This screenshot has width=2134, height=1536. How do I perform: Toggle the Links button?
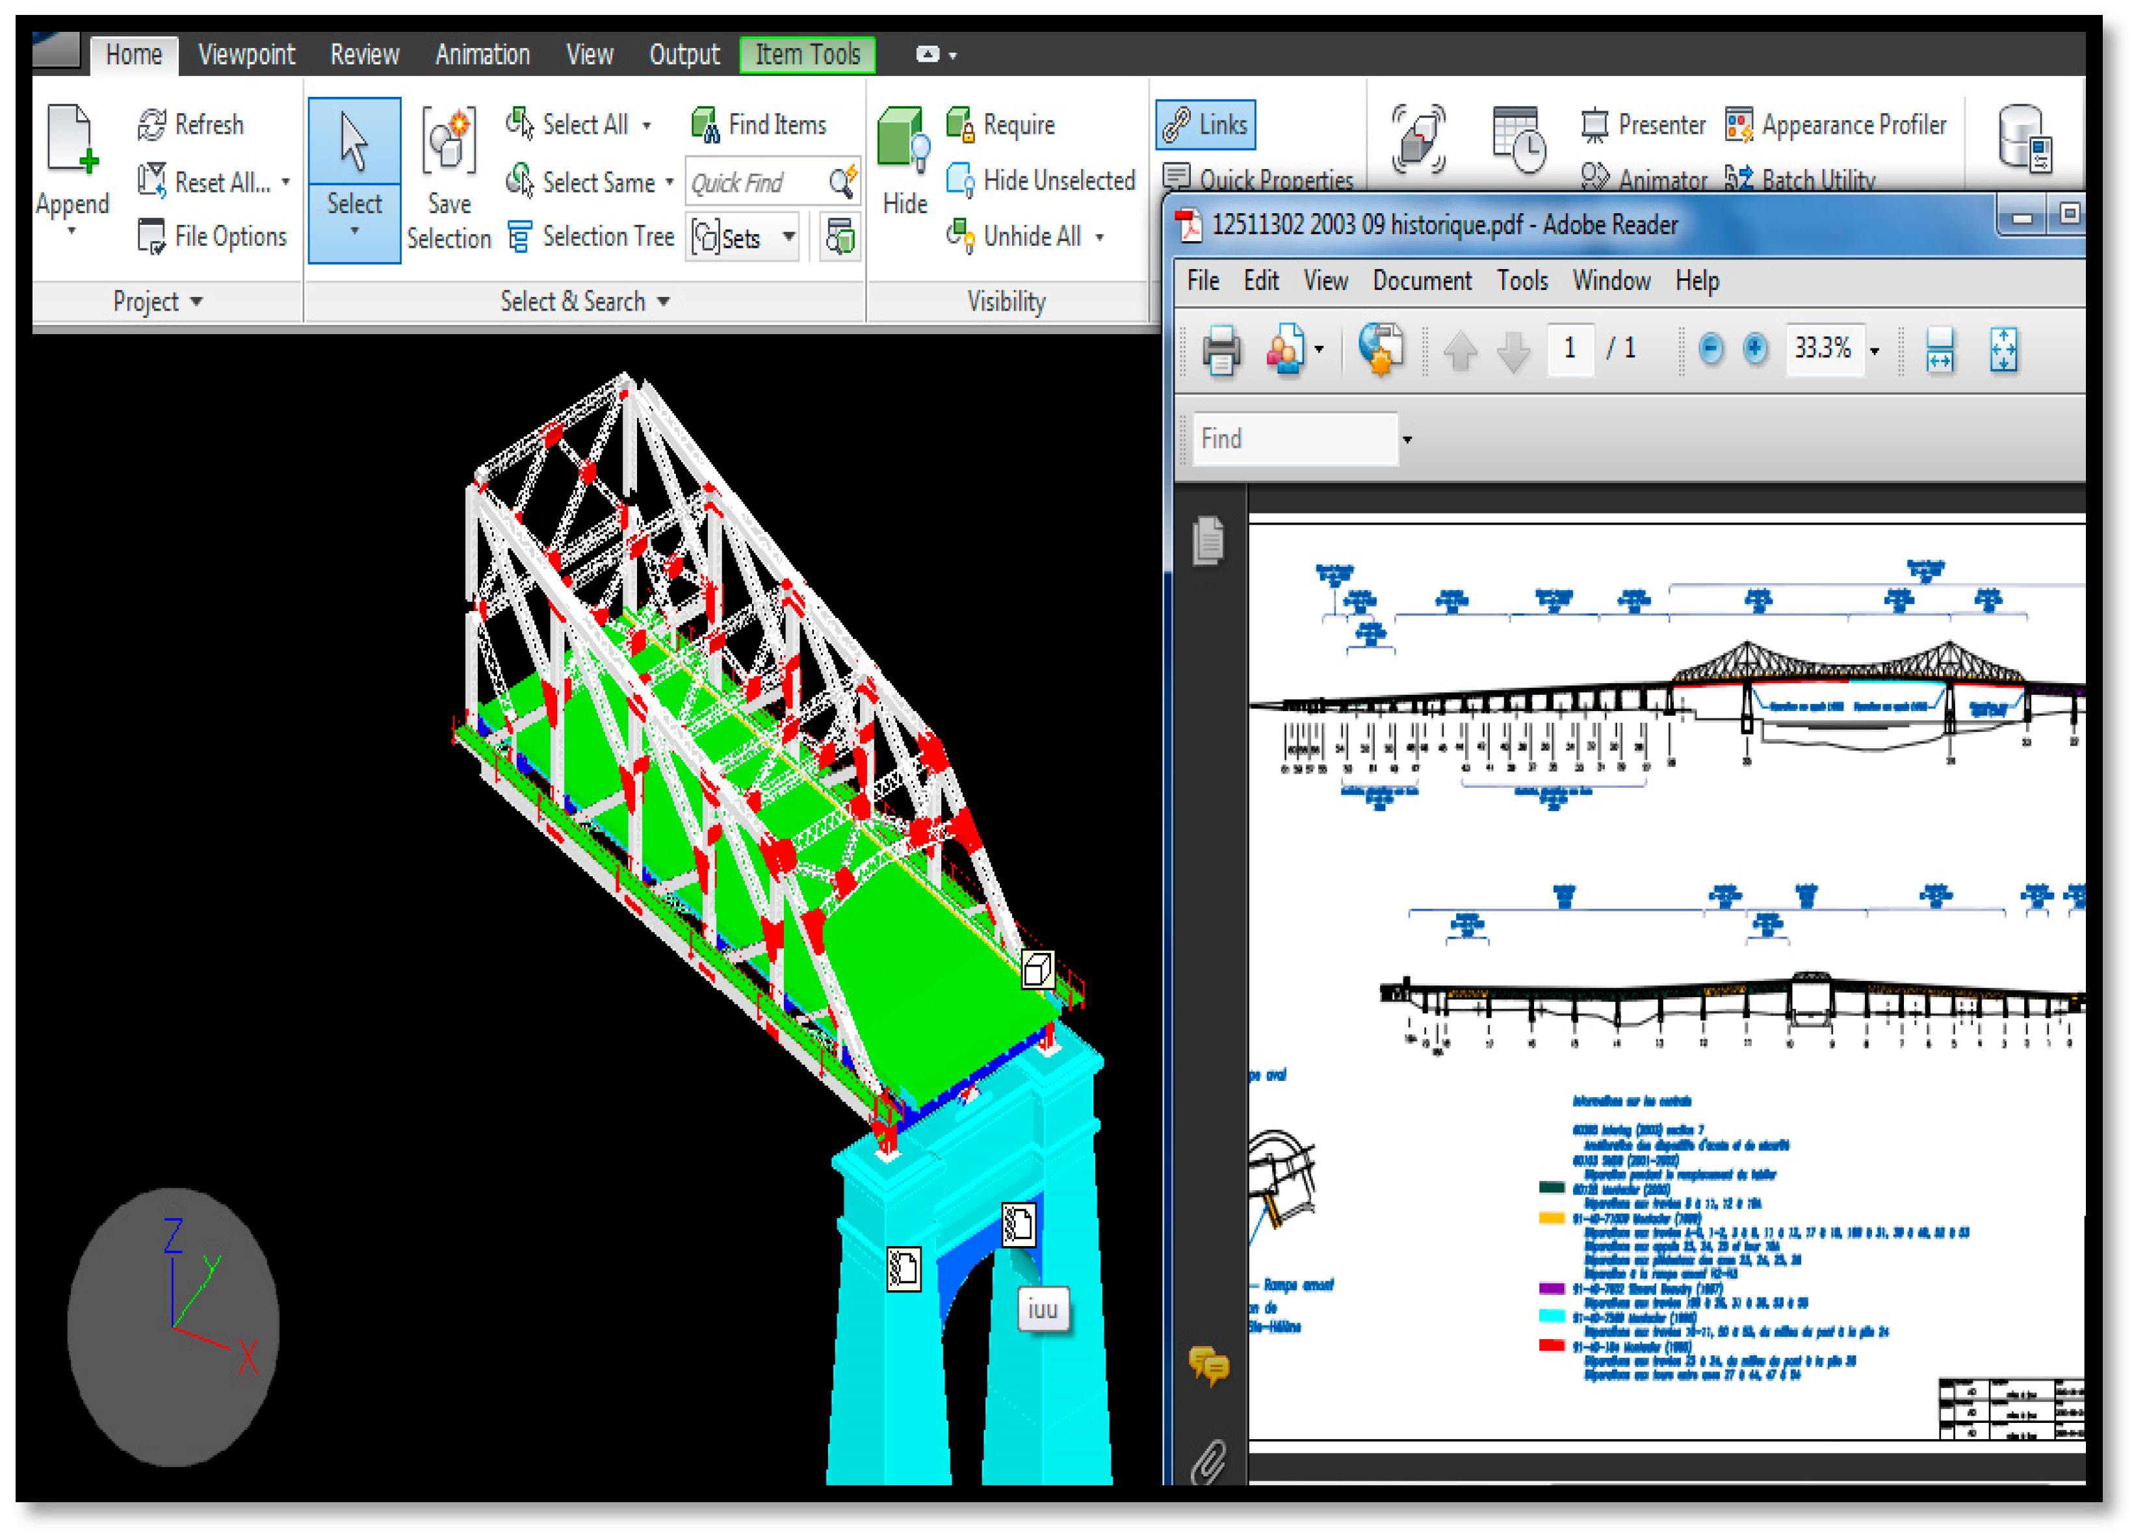pos(1205,124)
